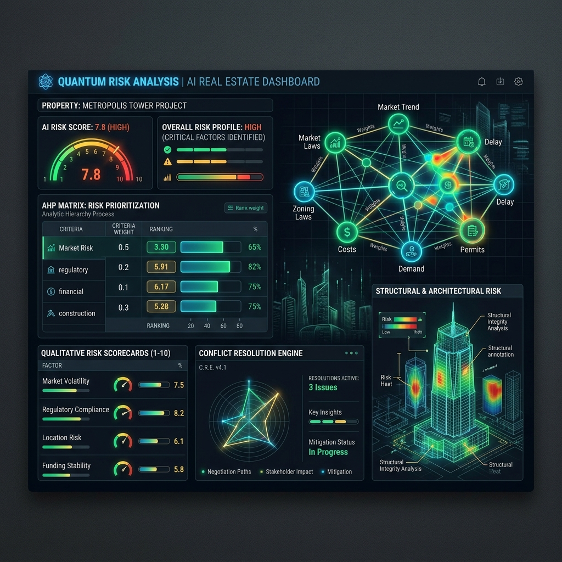The width and height of the screenshot is (562, 562).
Task: Select the Permits clipboard node
Action: (472, 231)
